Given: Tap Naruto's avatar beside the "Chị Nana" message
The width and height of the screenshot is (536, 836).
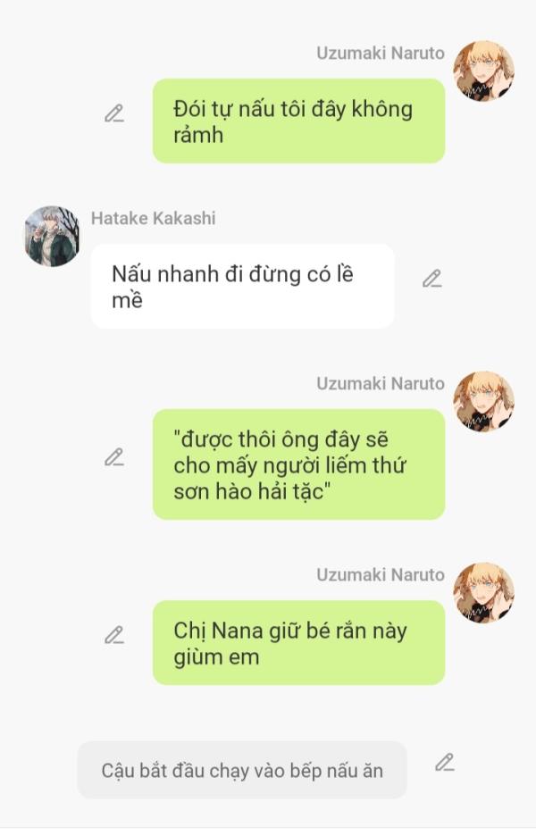Looking at the screenshot, I should click(483, 592).
